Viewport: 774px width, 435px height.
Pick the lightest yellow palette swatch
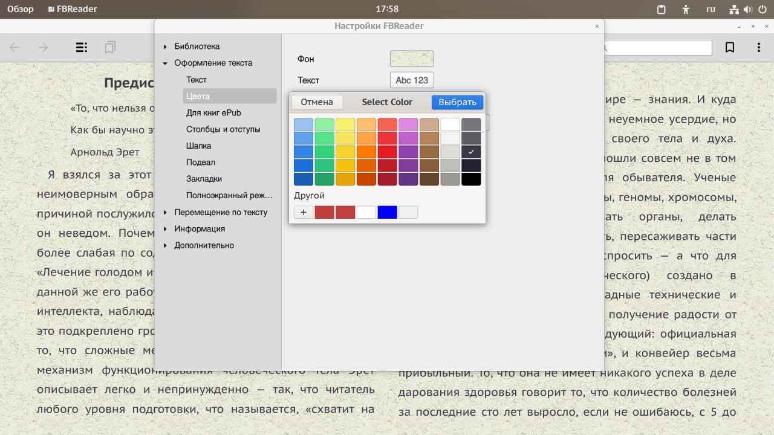tap(345, 124)
